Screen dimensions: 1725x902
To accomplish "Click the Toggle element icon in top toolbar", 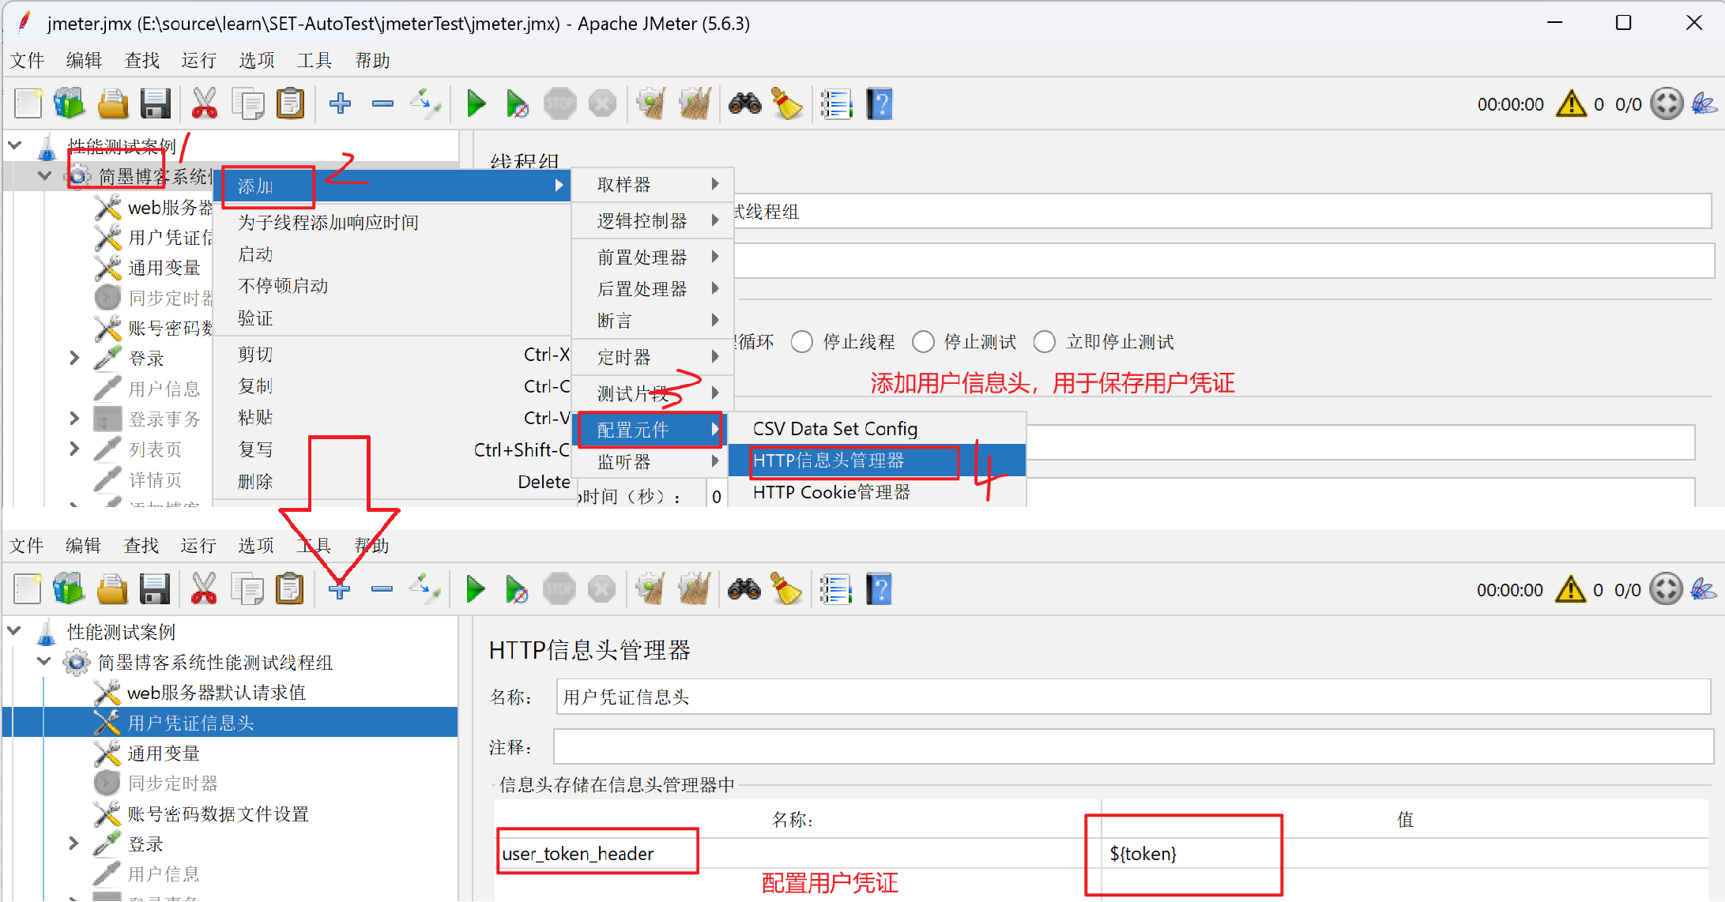I will pyautogui.click(x=425, y=103).
